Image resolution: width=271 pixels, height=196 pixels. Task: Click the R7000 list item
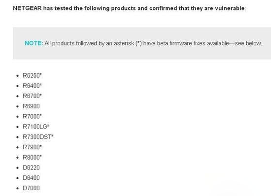pyautogui.click(x=32, y=116)
